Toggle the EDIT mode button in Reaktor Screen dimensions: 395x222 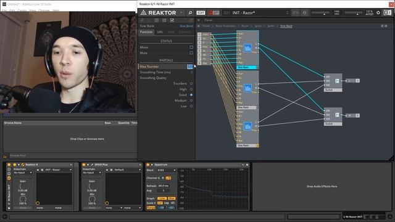click(201, 12)
